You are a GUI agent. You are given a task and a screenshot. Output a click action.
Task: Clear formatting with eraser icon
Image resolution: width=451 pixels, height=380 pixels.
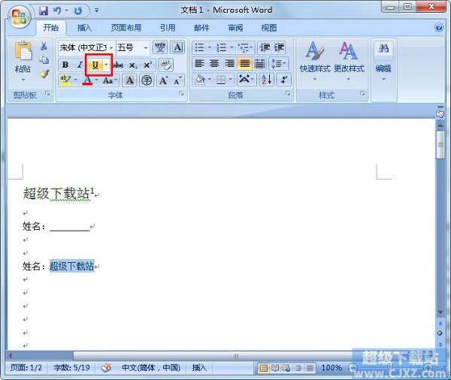point(165,65)
